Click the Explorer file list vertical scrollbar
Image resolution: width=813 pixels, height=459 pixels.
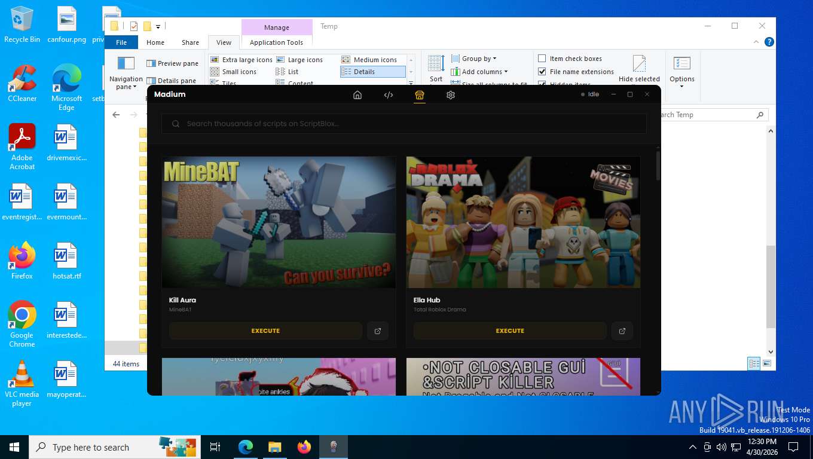tap(771, 287)
